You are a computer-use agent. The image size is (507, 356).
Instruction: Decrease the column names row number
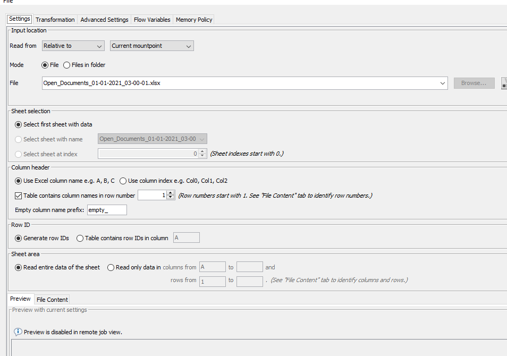[171, 198]
